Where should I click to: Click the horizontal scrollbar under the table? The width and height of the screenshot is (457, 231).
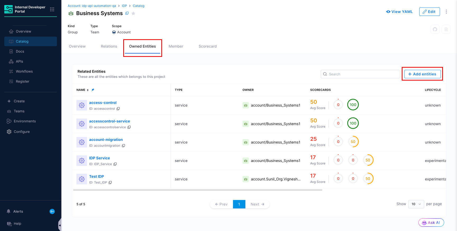tap(198, 190)
